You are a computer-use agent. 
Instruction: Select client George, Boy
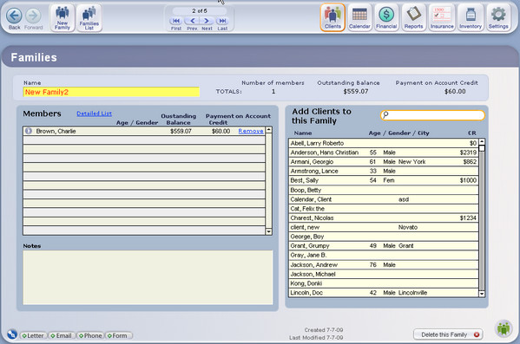[384, 237]
